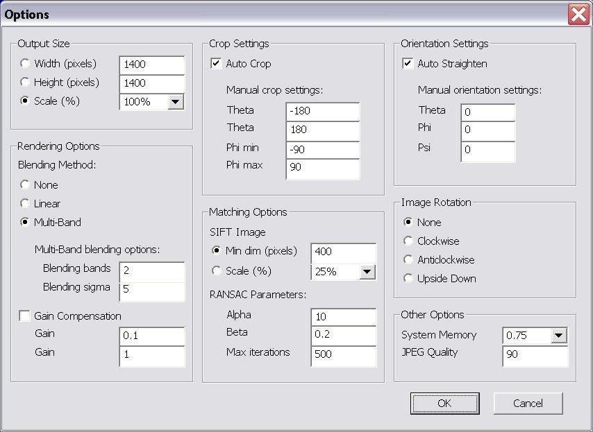Choose Linear blending method

tap(25, 204)
